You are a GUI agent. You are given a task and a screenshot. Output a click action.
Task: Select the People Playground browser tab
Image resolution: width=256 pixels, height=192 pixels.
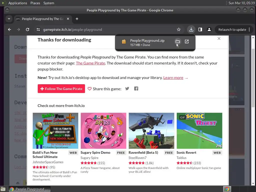(x=43, y=19)
